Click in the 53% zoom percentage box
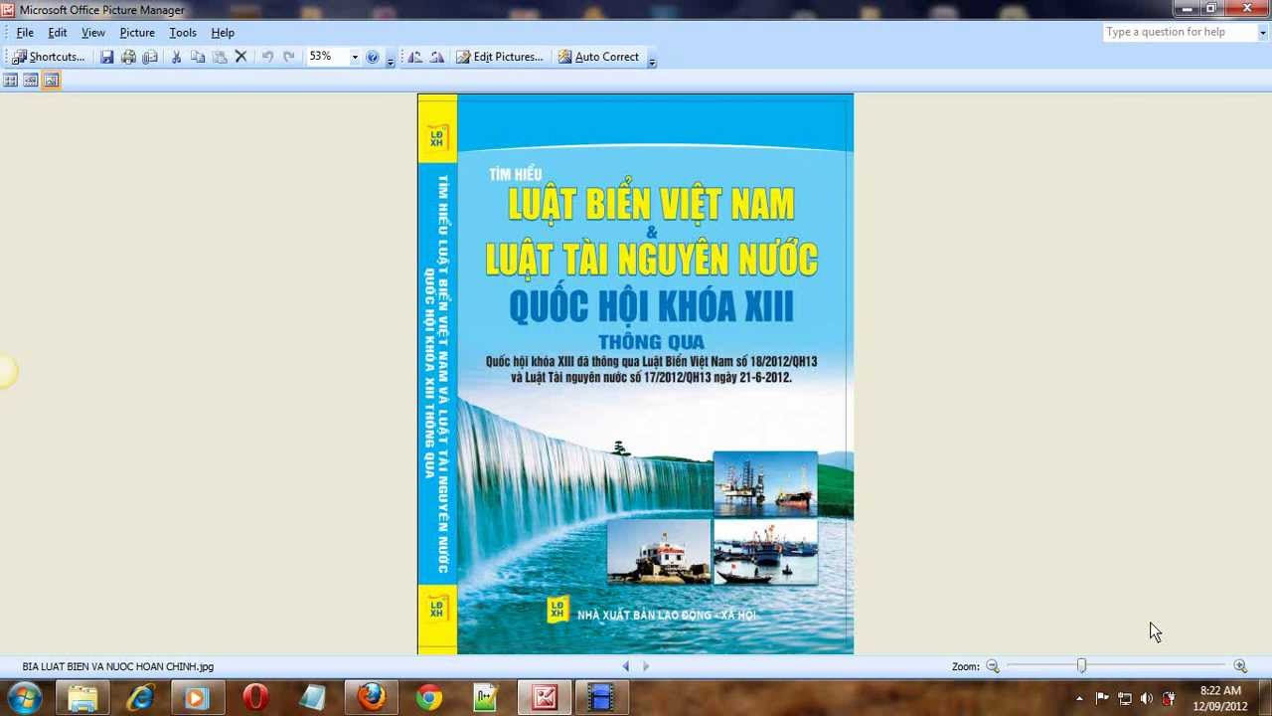Image resolution: width=1272 pixels, height=716 pixels. pos(327,57)
